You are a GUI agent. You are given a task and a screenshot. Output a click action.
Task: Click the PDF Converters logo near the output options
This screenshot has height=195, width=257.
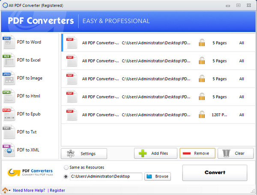click(30, 172)
